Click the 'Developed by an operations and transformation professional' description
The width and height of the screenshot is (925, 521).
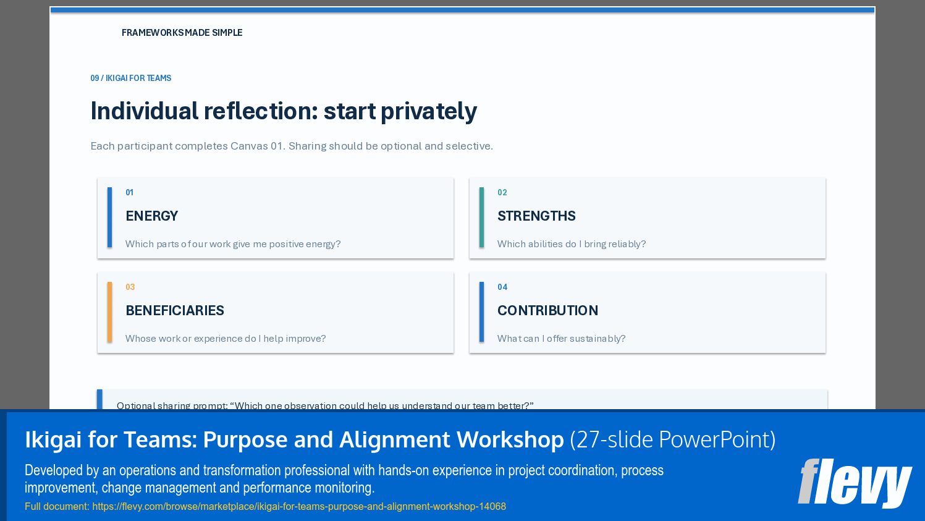(x=344, y=479)
